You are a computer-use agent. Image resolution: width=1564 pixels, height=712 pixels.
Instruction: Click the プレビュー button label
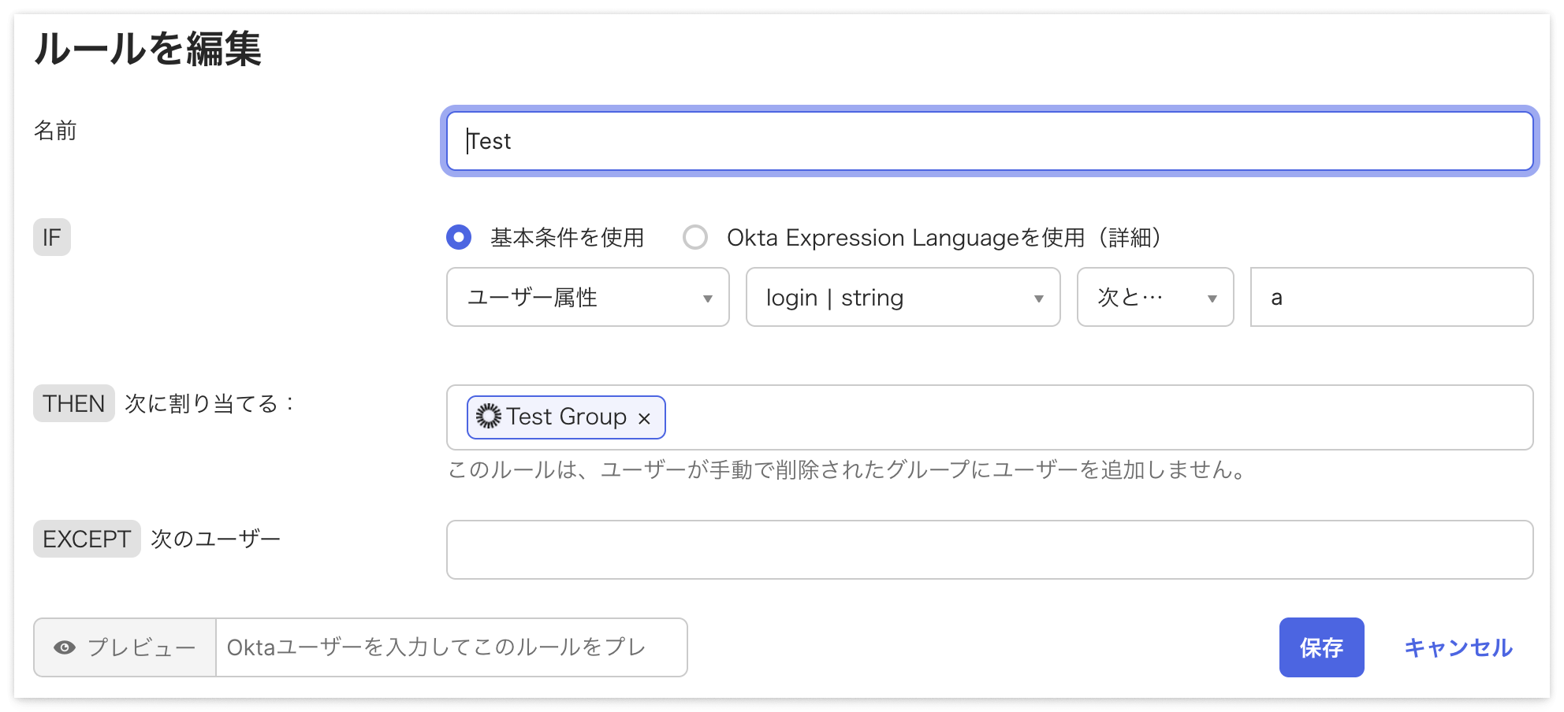point(142,647)
